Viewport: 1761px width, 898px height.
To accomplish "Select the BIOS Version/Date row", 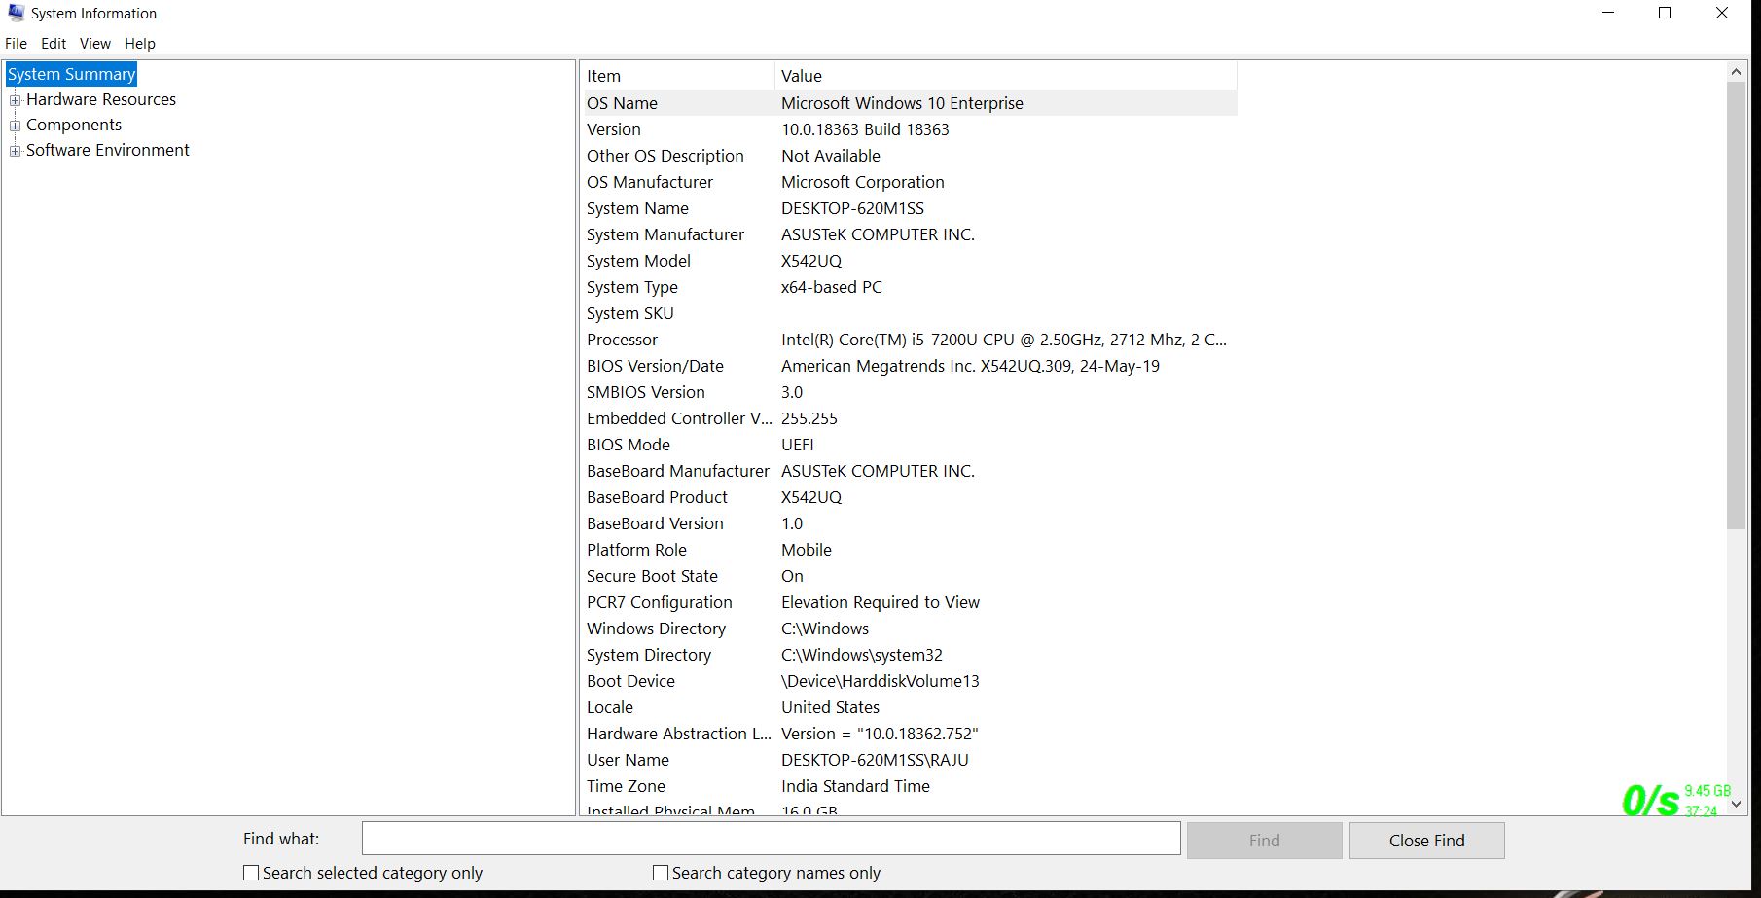I will pos(910,366).
